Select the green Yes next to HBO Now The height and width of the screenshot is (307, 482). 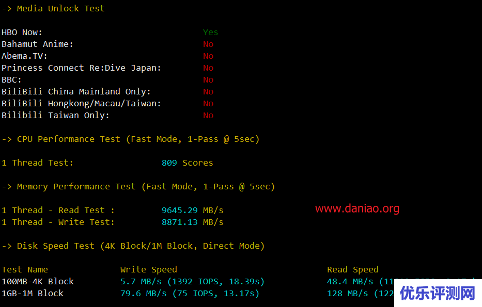(x=210, y=32)
